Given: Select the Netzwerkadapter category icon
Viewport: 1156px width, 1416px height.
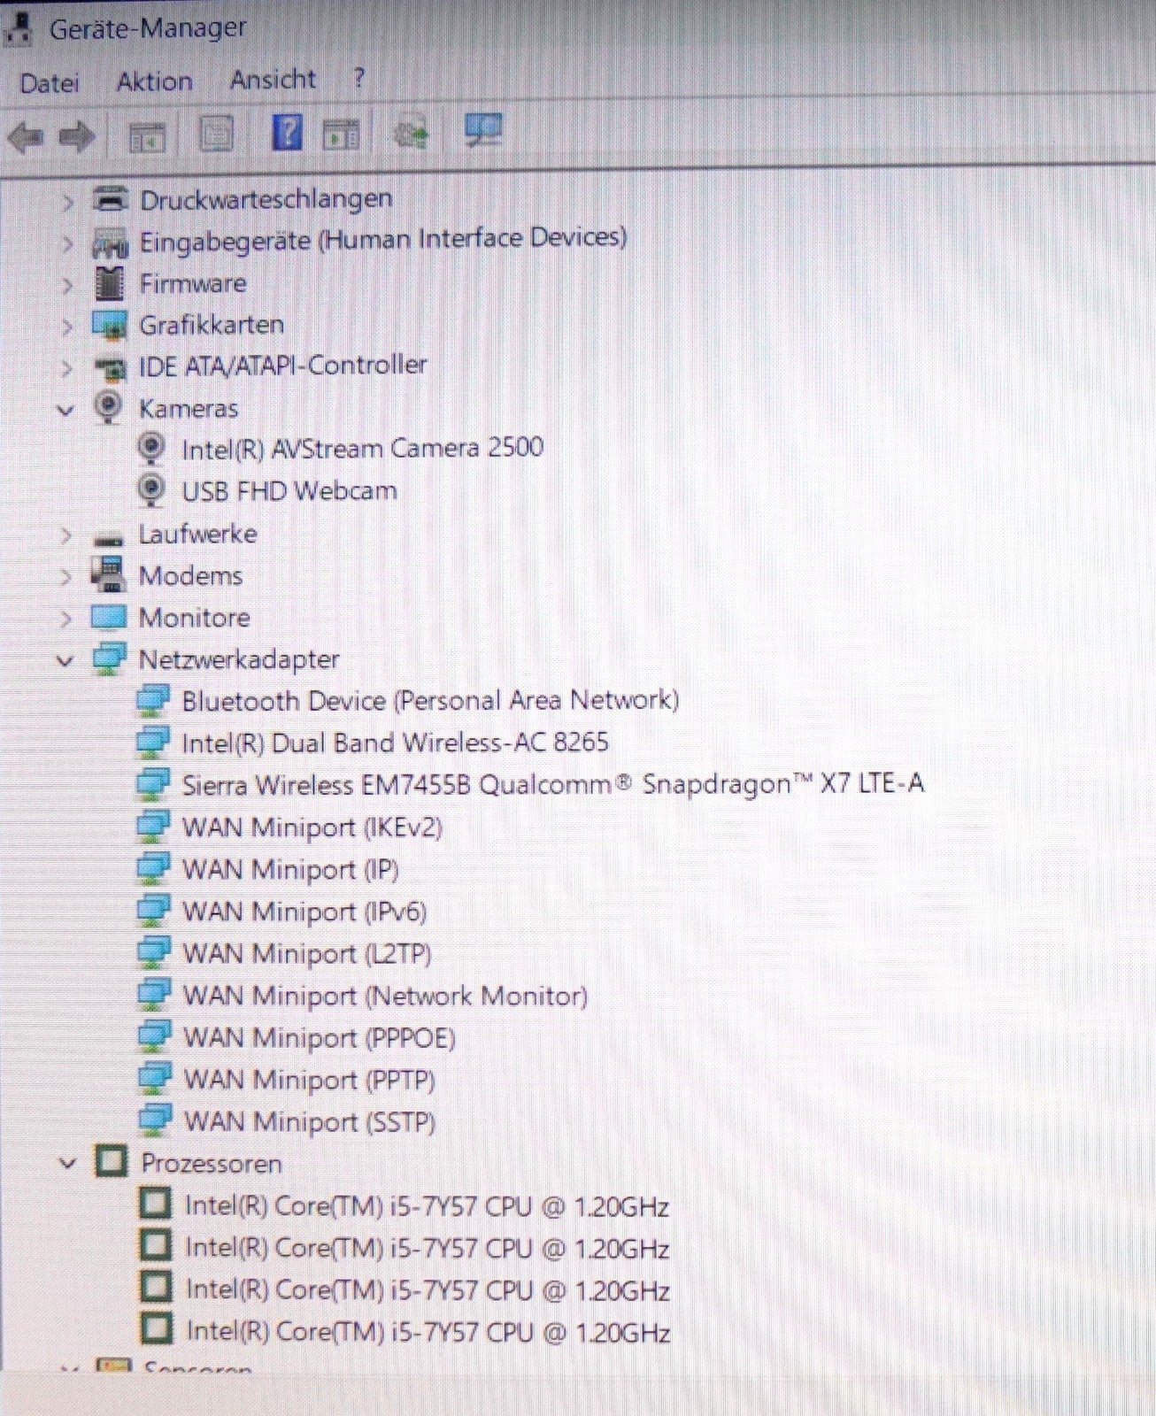Looking at the screenshot, I should click(x=110, y=659).
